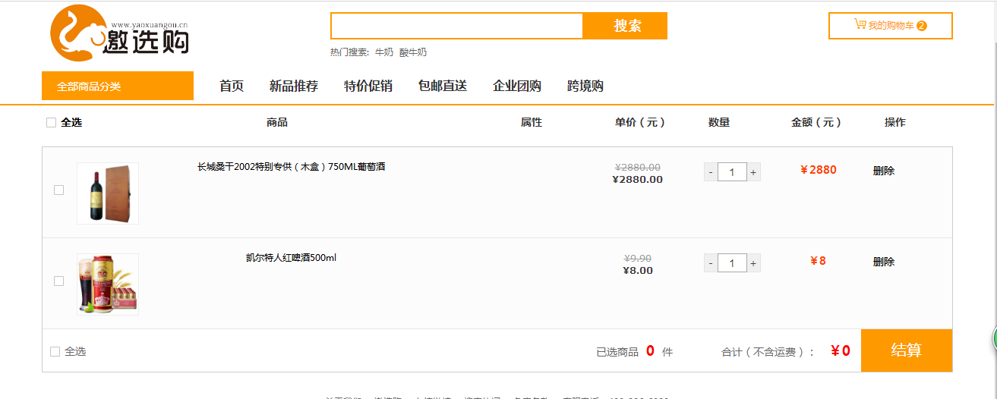Tick the top 全选 checkbox in table header
Viewport: 997px width, 399px height.
(52, 122)
